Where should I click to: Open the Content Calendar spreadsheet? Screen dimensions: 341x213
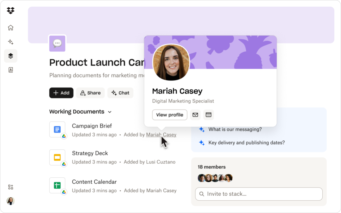[x=94, y=182]
